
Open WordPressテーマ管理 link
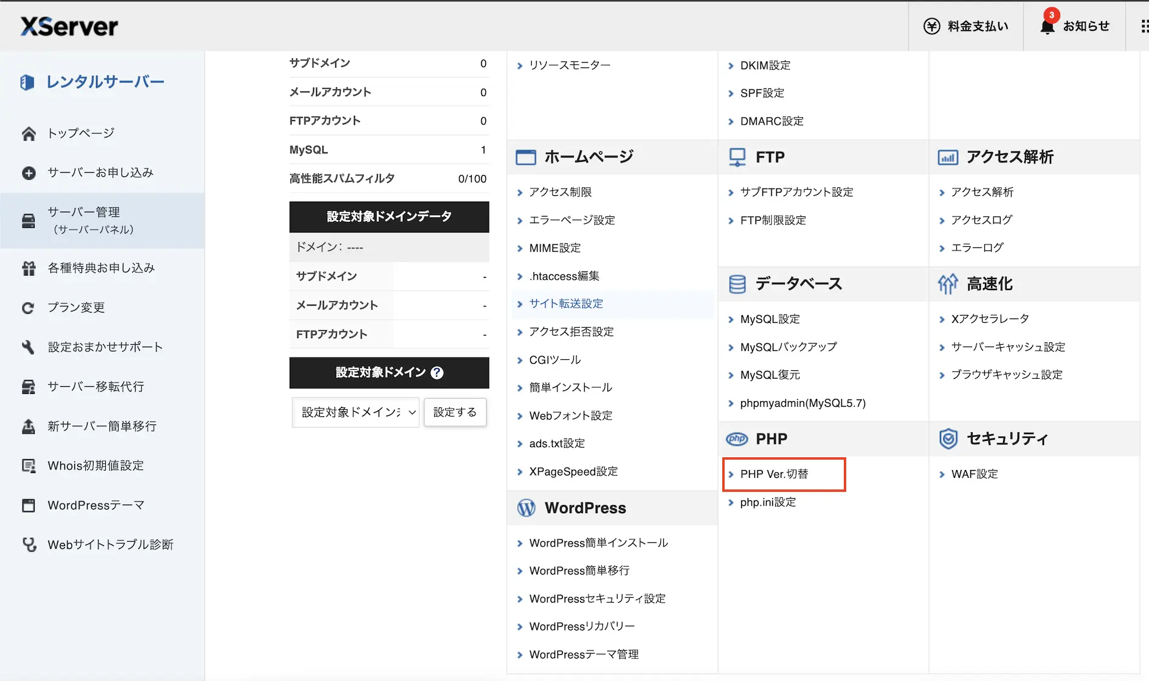584,655
